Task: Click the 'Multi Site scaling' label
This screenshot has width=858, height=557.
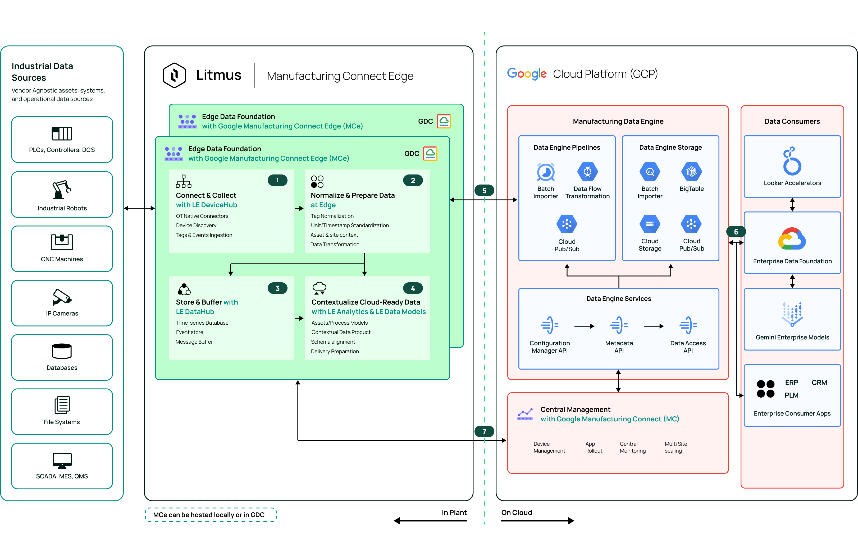Action: click(x=676, y=447)
